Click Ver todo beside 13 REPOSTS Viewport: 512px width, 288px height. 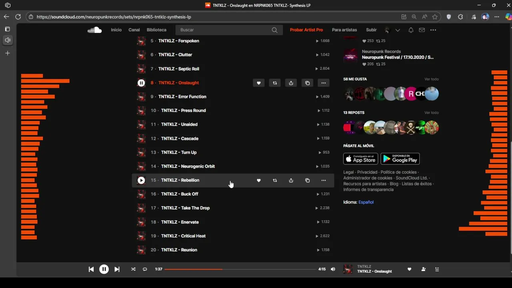tap(432, 113)
